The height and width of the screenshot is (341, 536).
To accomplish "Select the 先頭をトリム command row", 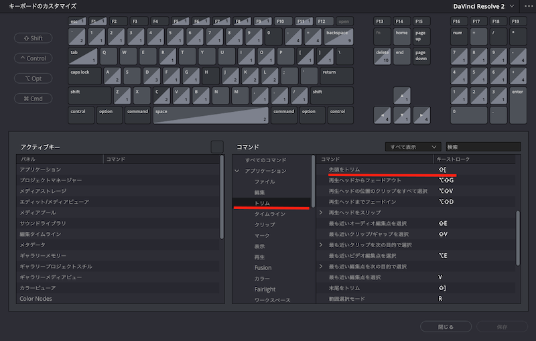I will (x=415, y=169).
